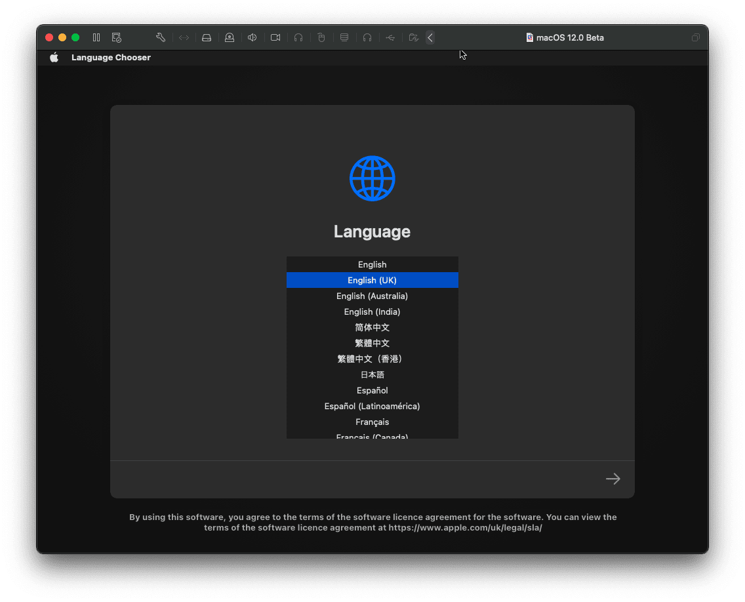Viewport: 745px width, 602px height.
Task: Choose 日本語 as the language
Action: (372, 375)
